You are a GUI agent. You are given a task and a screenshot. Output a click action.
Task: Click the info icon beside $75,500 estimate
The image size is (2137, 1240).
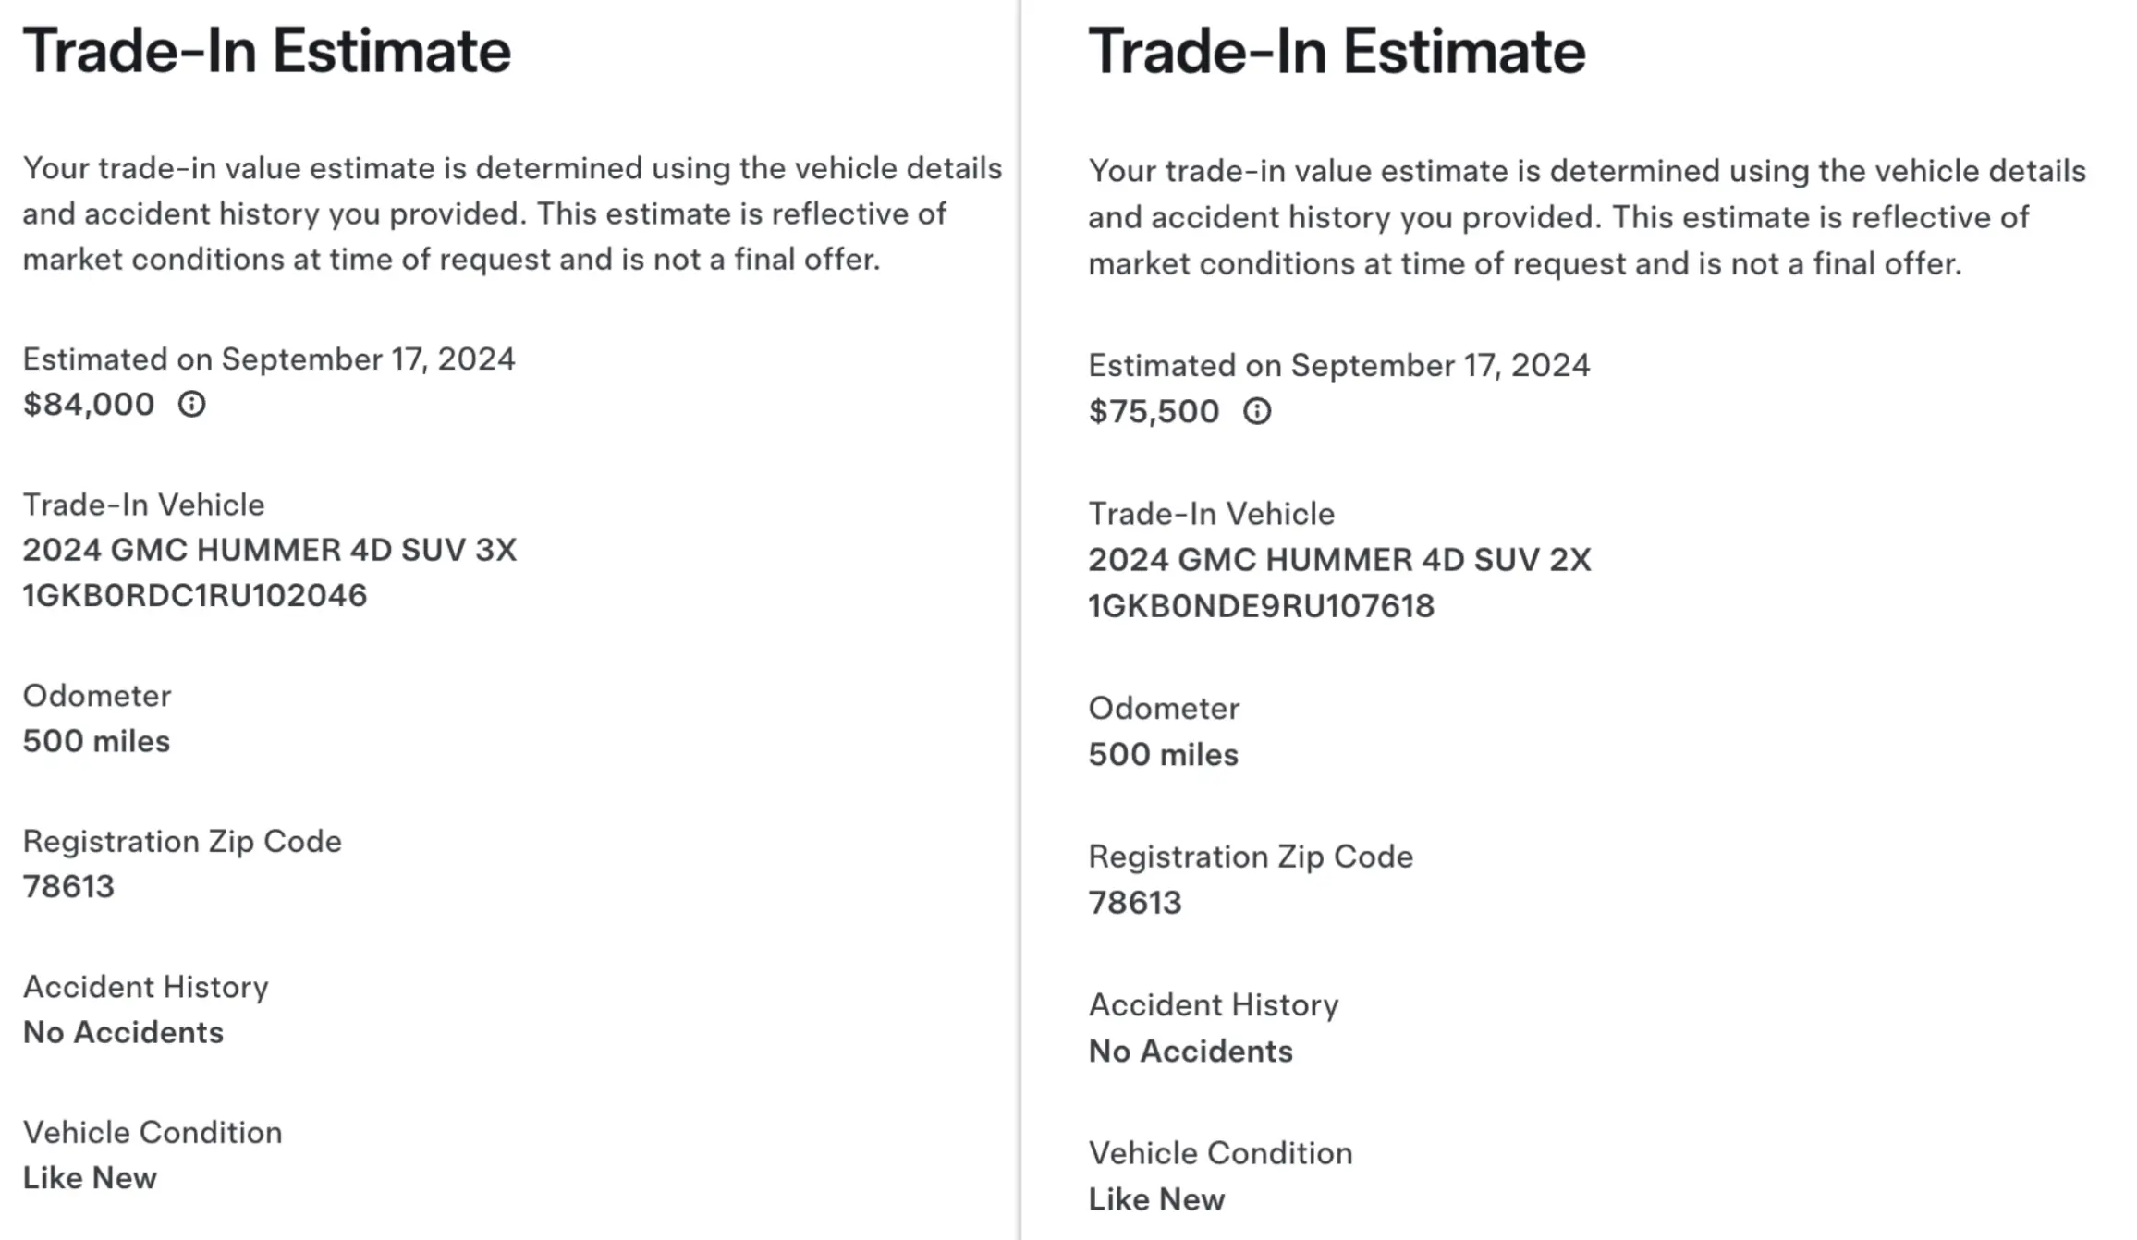pos(1256,411)
